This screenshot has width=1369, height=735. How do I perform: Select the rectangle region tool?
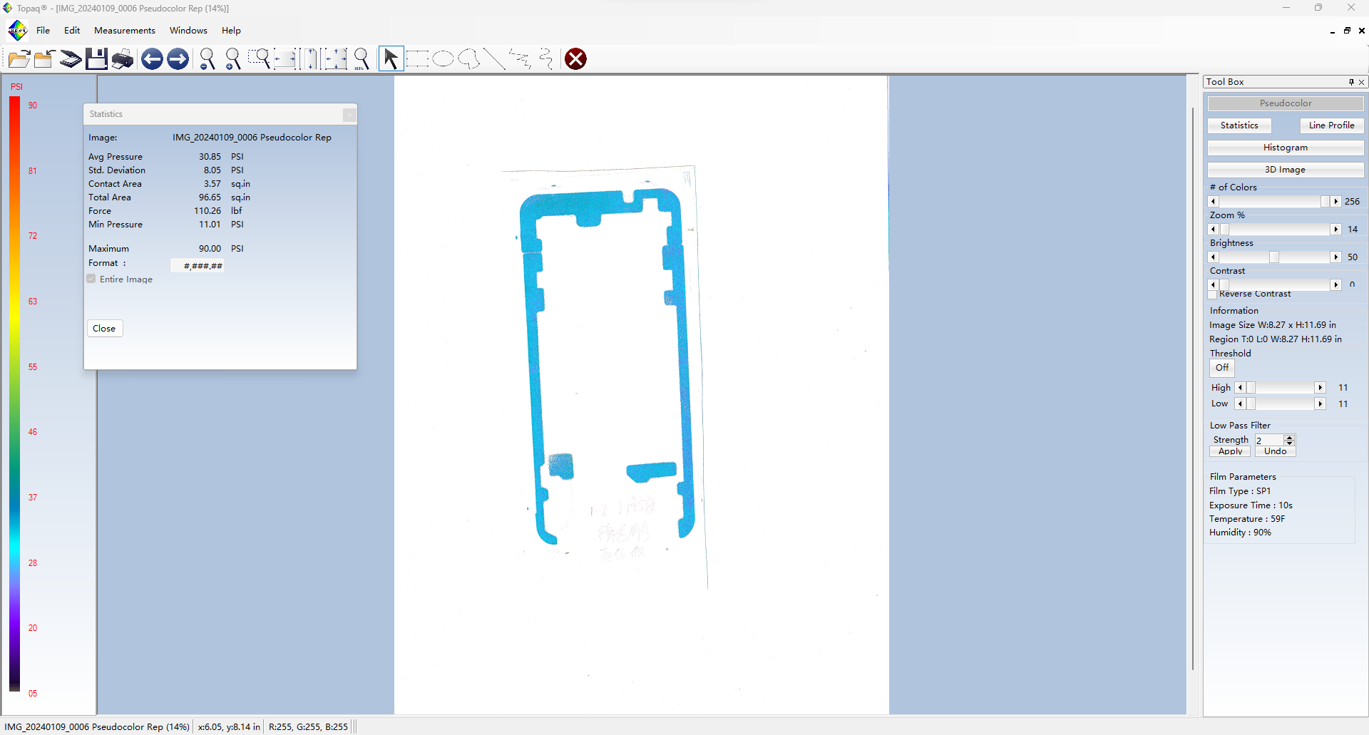tap(417, 59)
